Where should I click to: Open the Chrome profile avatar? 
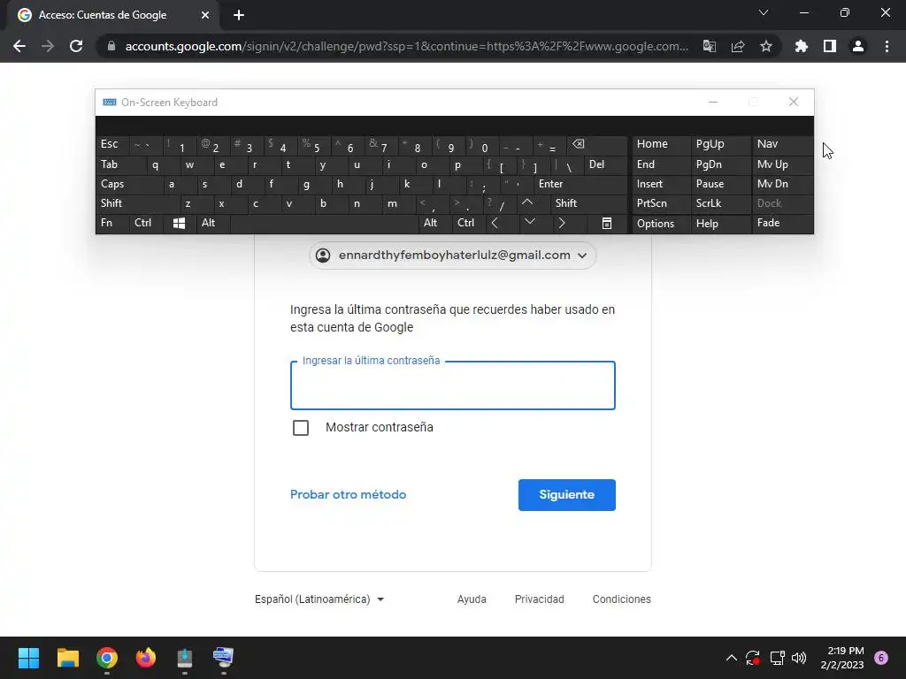(x=858, y=46)
